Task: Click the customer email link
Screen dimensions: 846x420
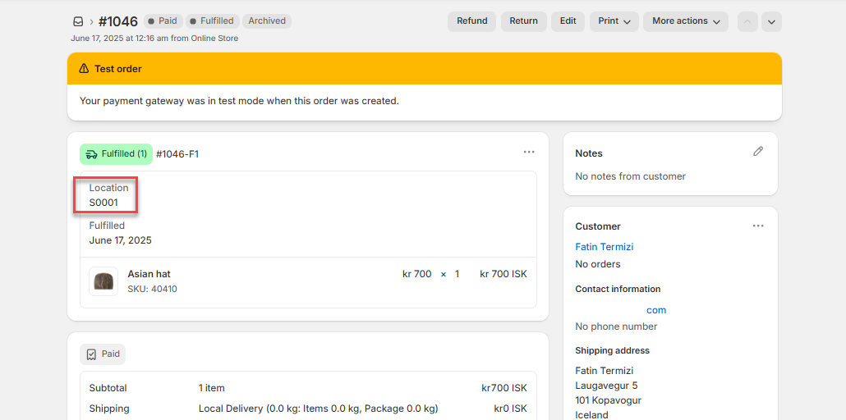Action: coord(655,310)
